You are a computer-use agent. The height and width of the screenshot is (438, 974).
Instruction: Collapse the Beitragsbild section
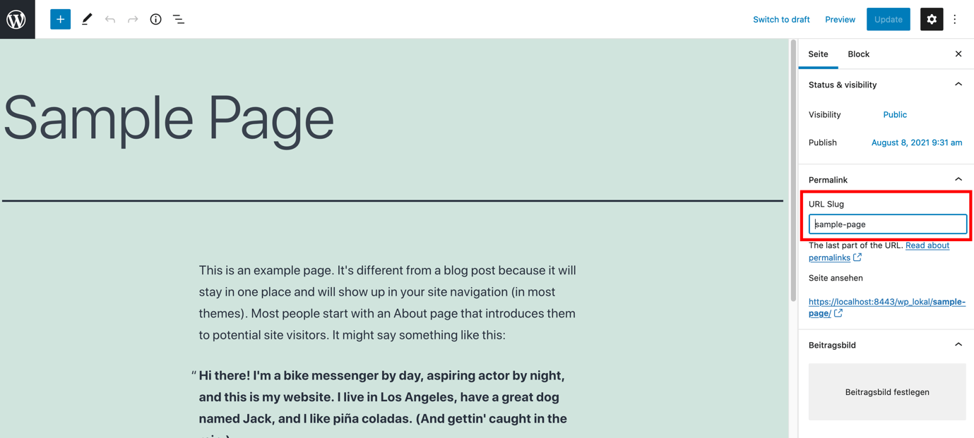[x=958, y=345]
